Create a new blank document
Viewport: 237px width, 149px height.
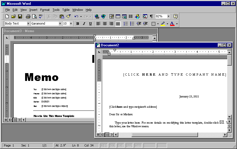(7, 16)
